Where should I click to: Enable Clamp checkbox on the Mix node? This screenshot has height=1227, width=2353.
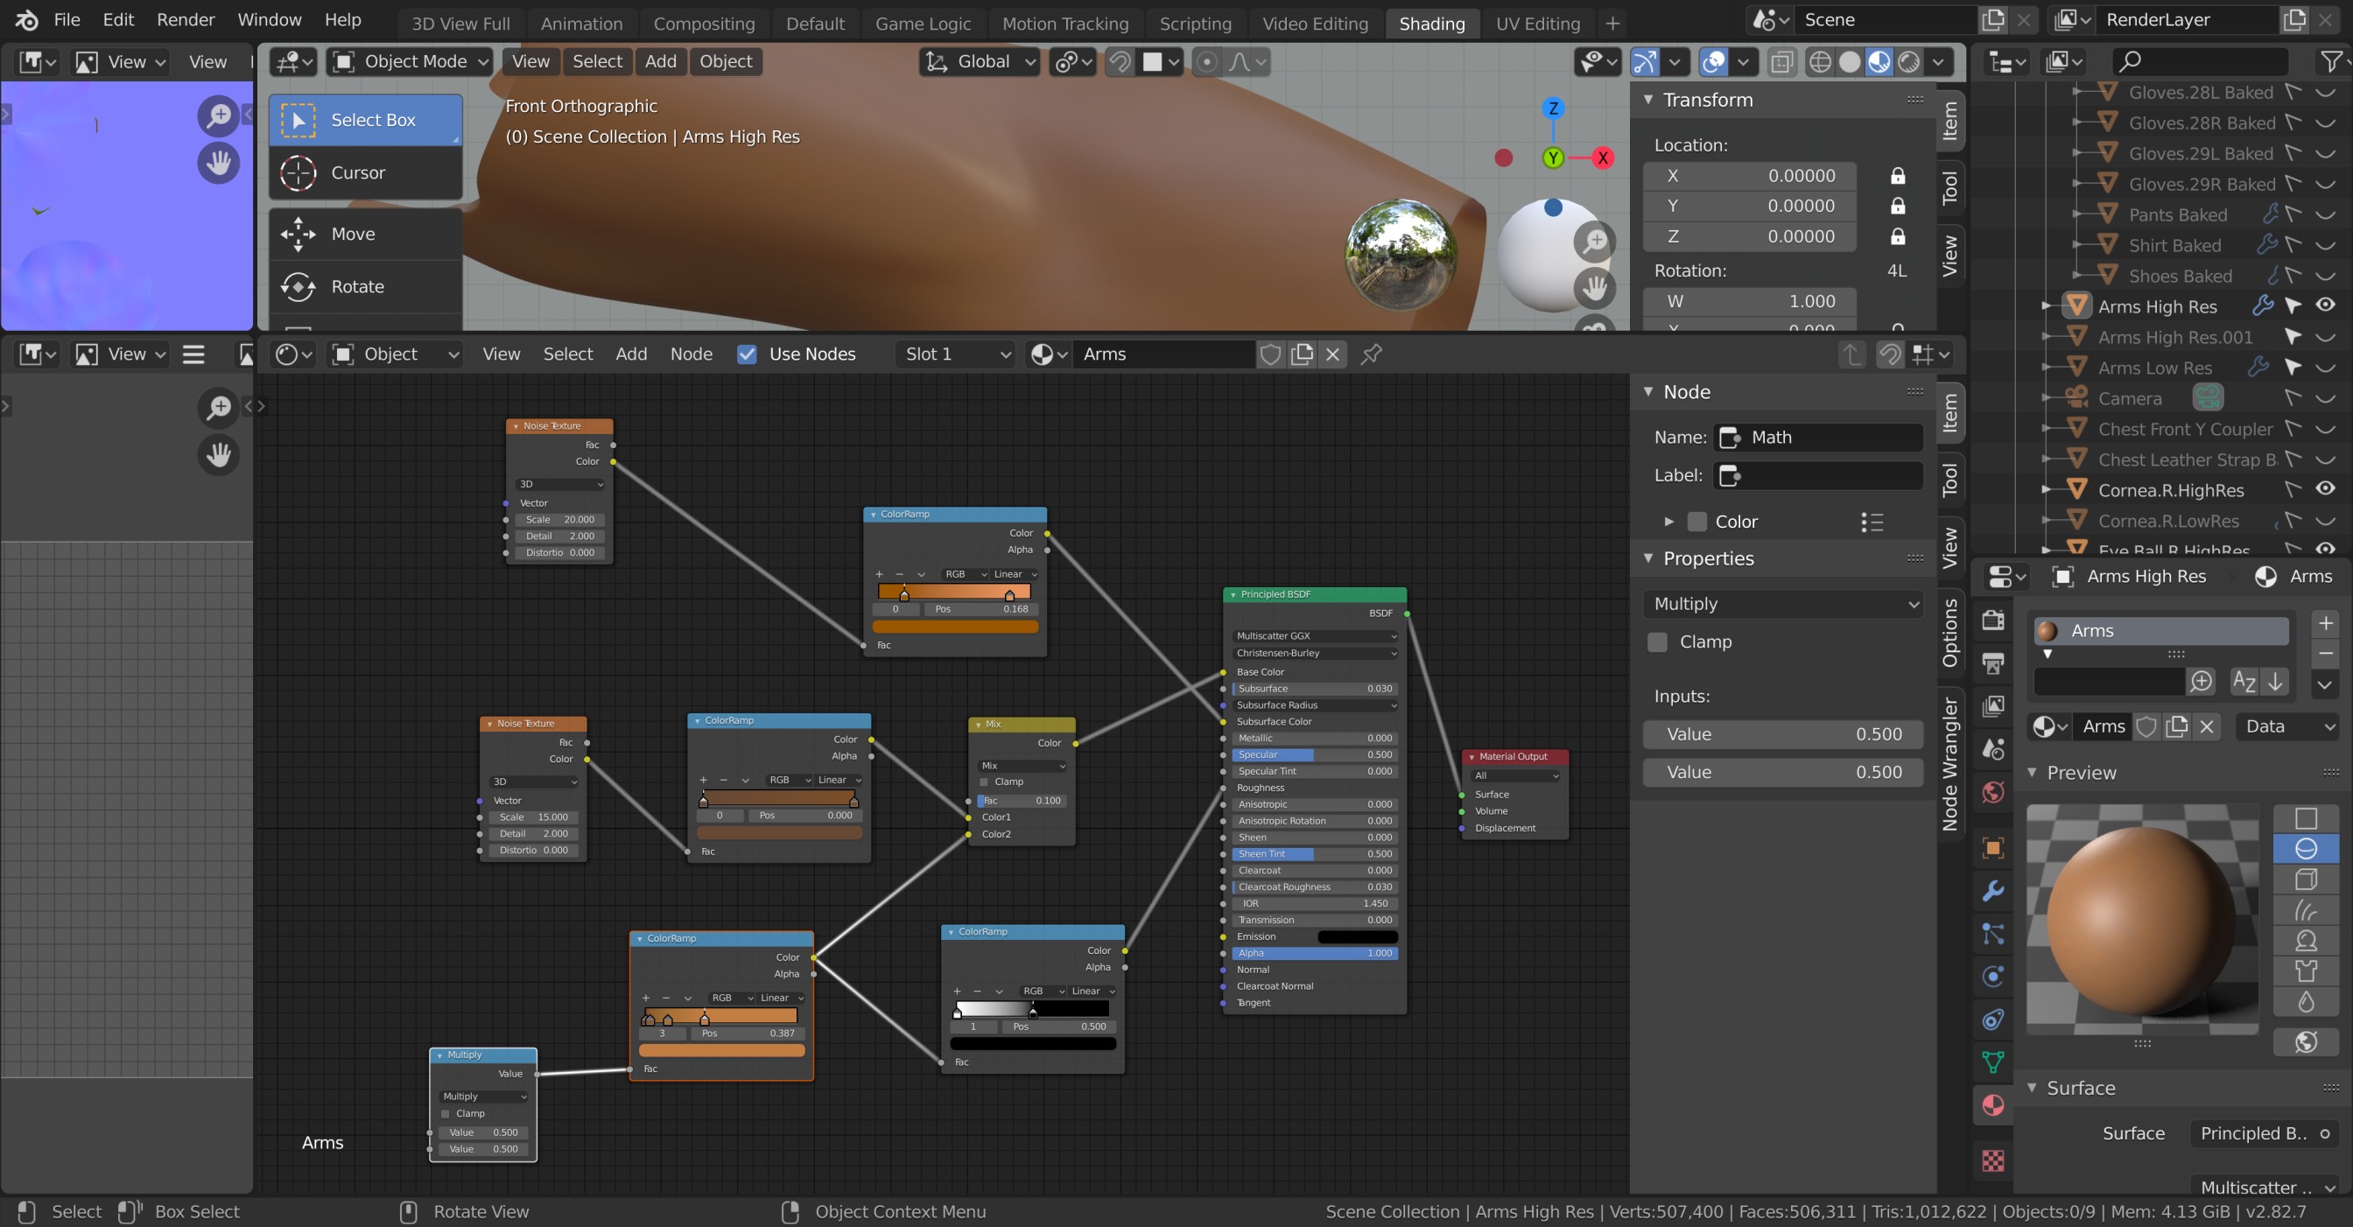[x=984, y=782]
